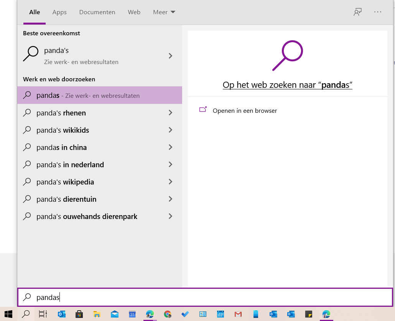The image size is (395, 321).
Task: Select best match result panda's
Action: click(x=99, y=56)
